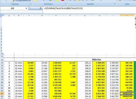Select the date cell 07.márc
The width and height of the screenshot is (136, 99).
[19, 74]
